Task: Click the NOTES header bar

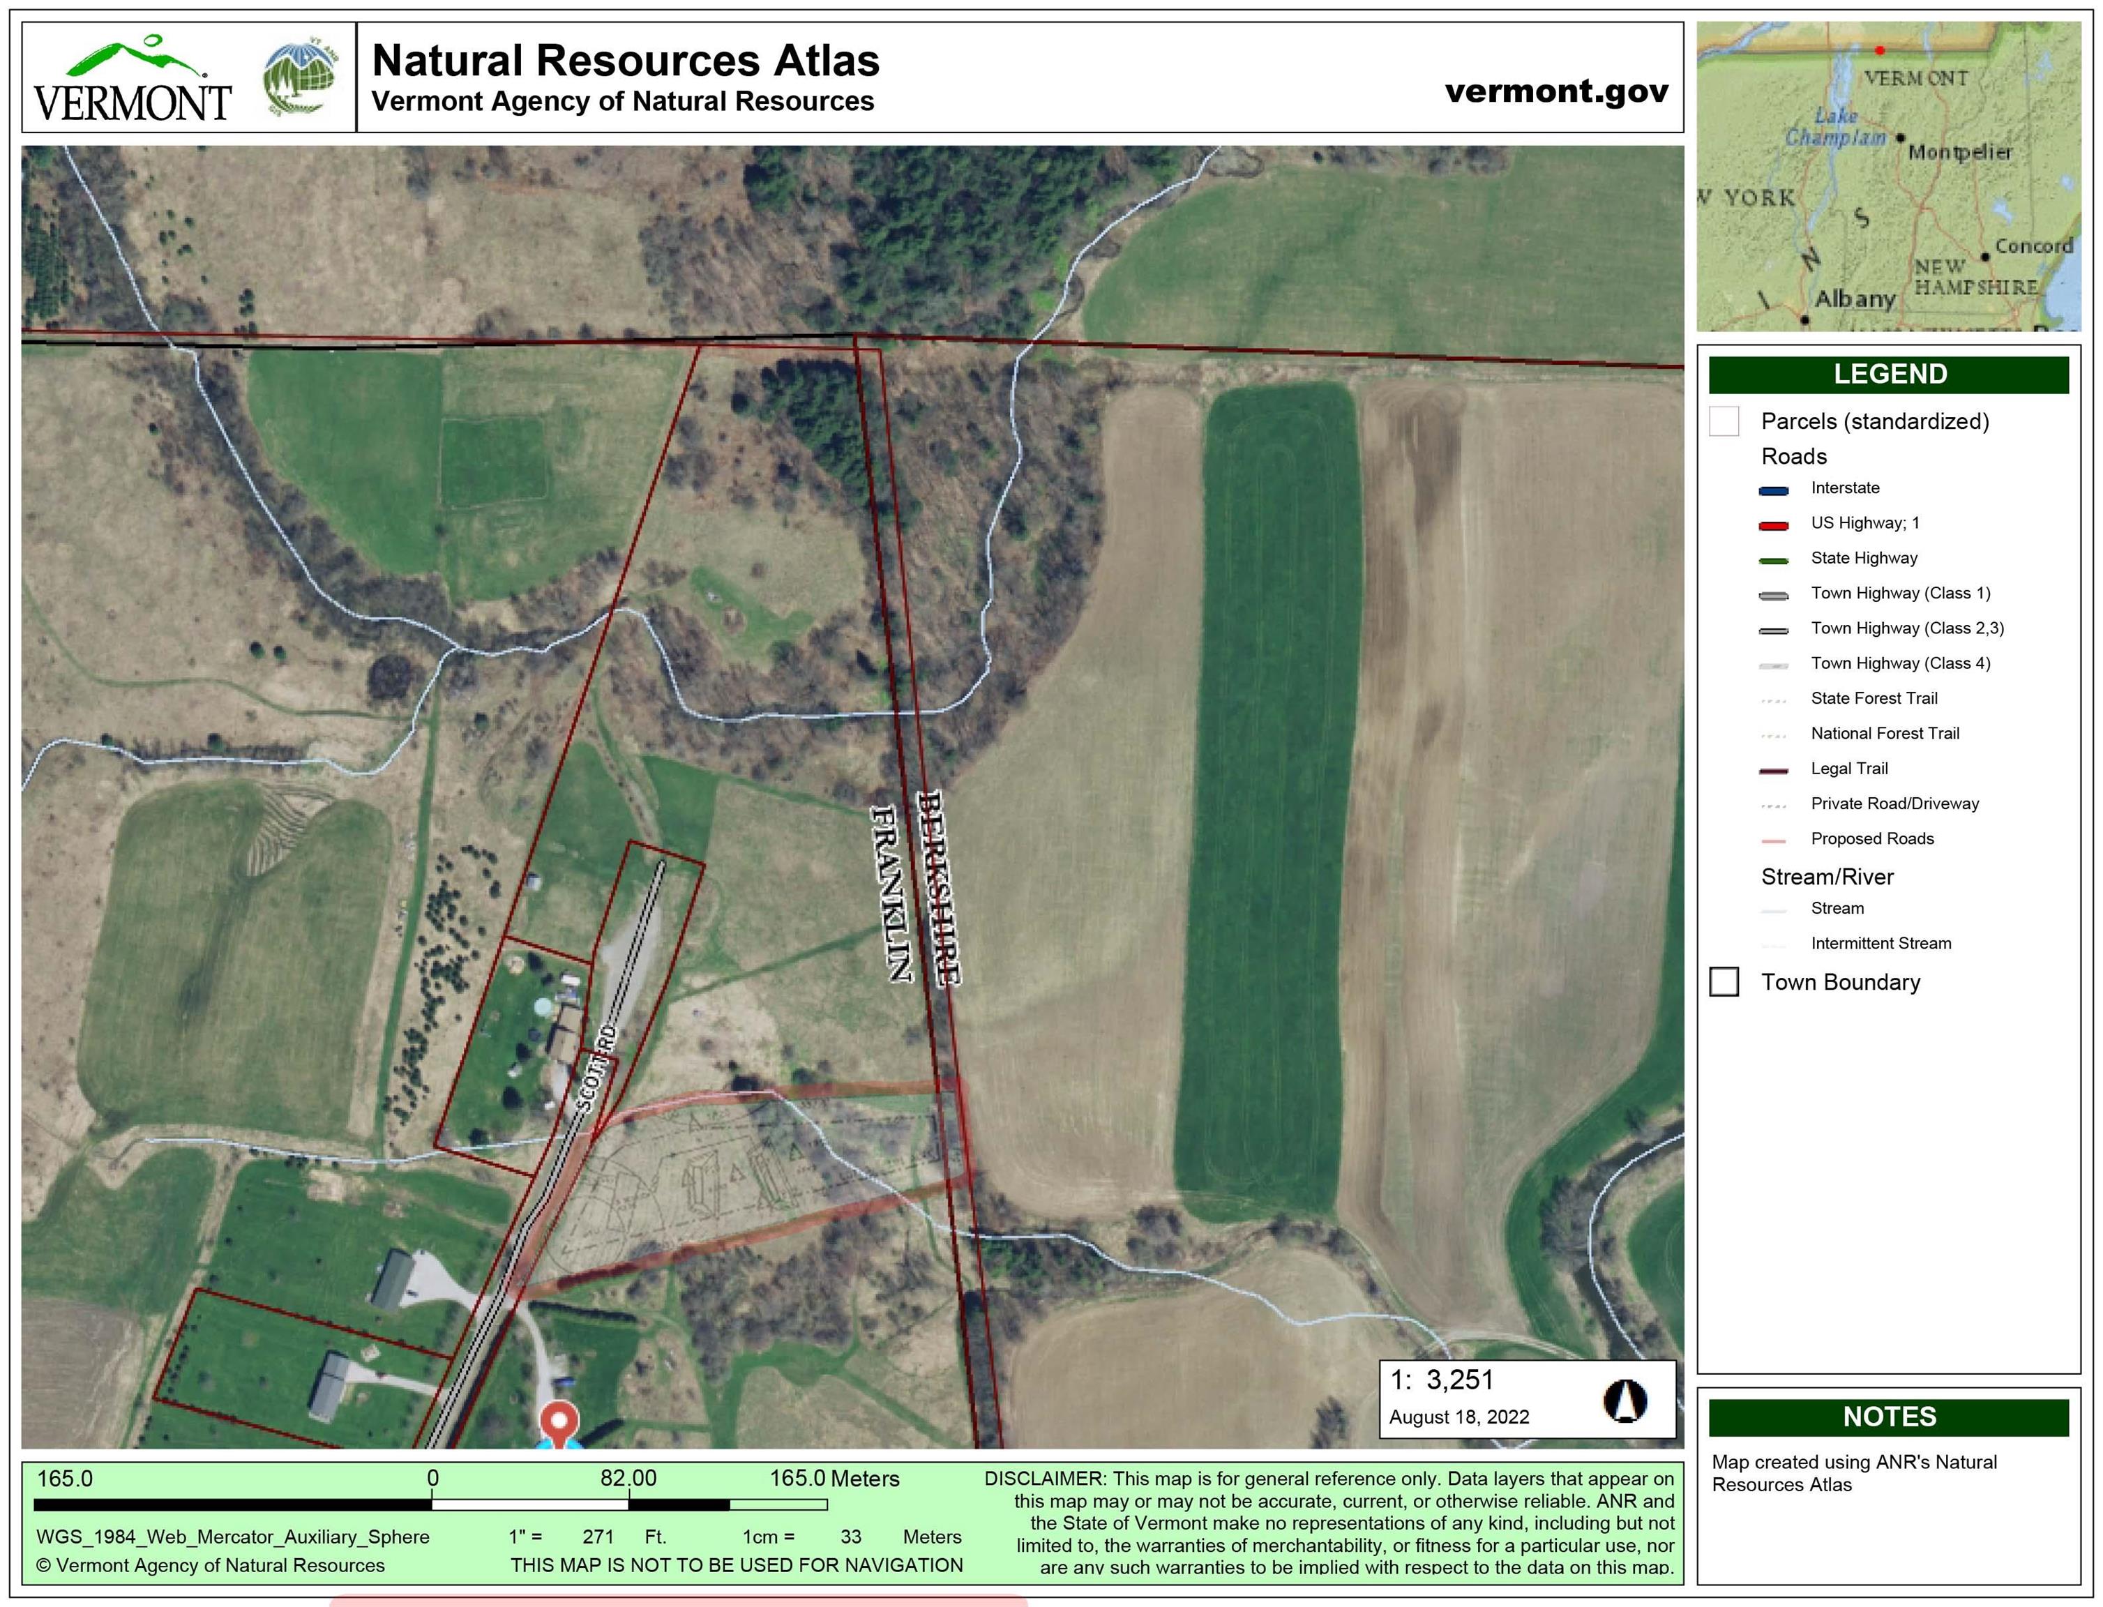Action: [1888, 1417]
